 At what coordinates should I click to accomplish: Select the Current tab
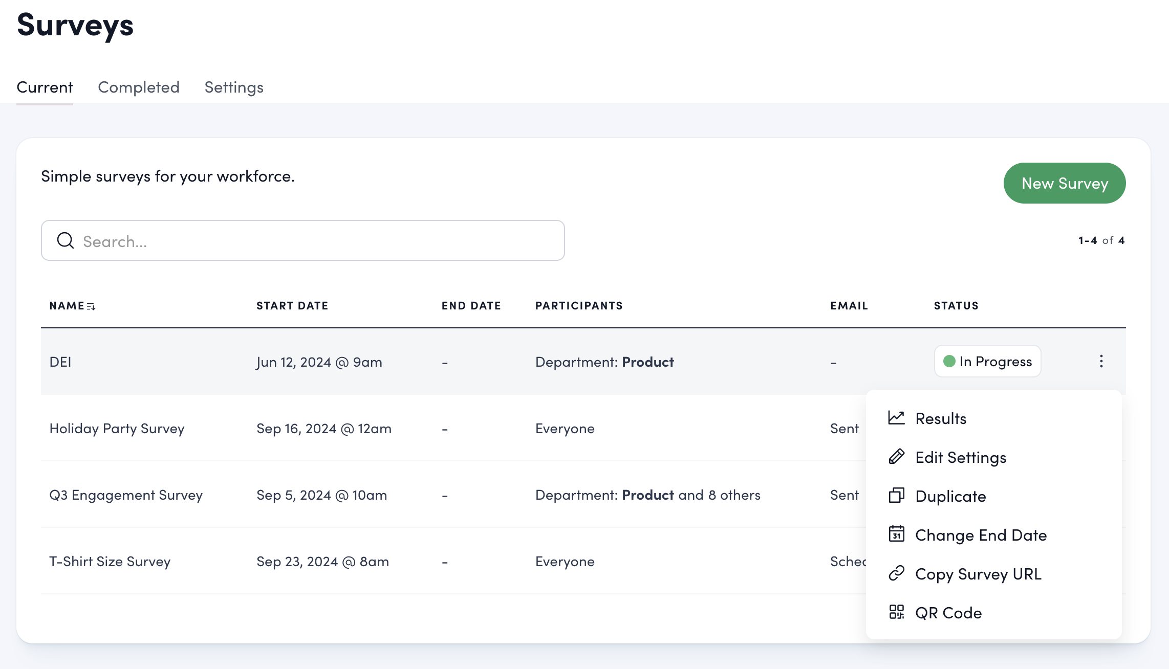(45, 87)
